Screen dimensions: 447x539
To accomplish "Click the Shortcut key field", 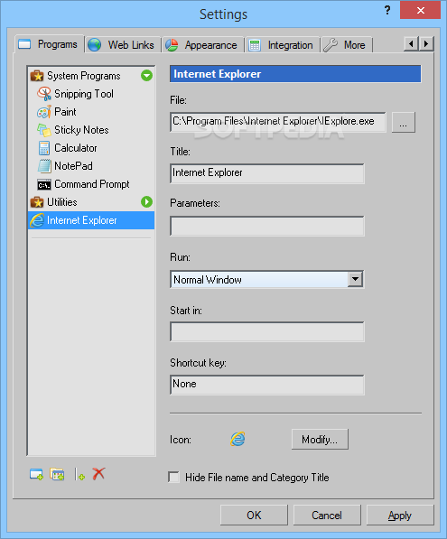I will [x=266, y=385].
